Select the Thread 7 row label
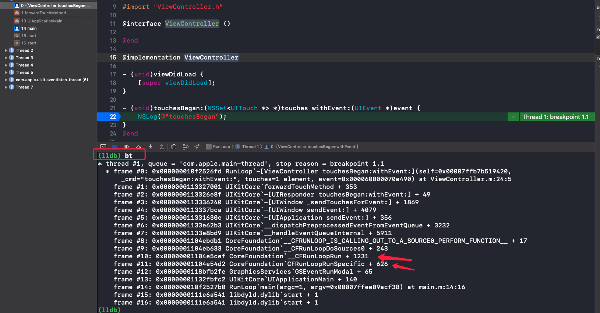 [x=24, y=87]
